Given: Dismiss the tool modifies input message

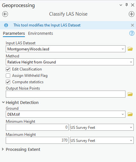Looking at the screenshot, I should coord(132,25).
